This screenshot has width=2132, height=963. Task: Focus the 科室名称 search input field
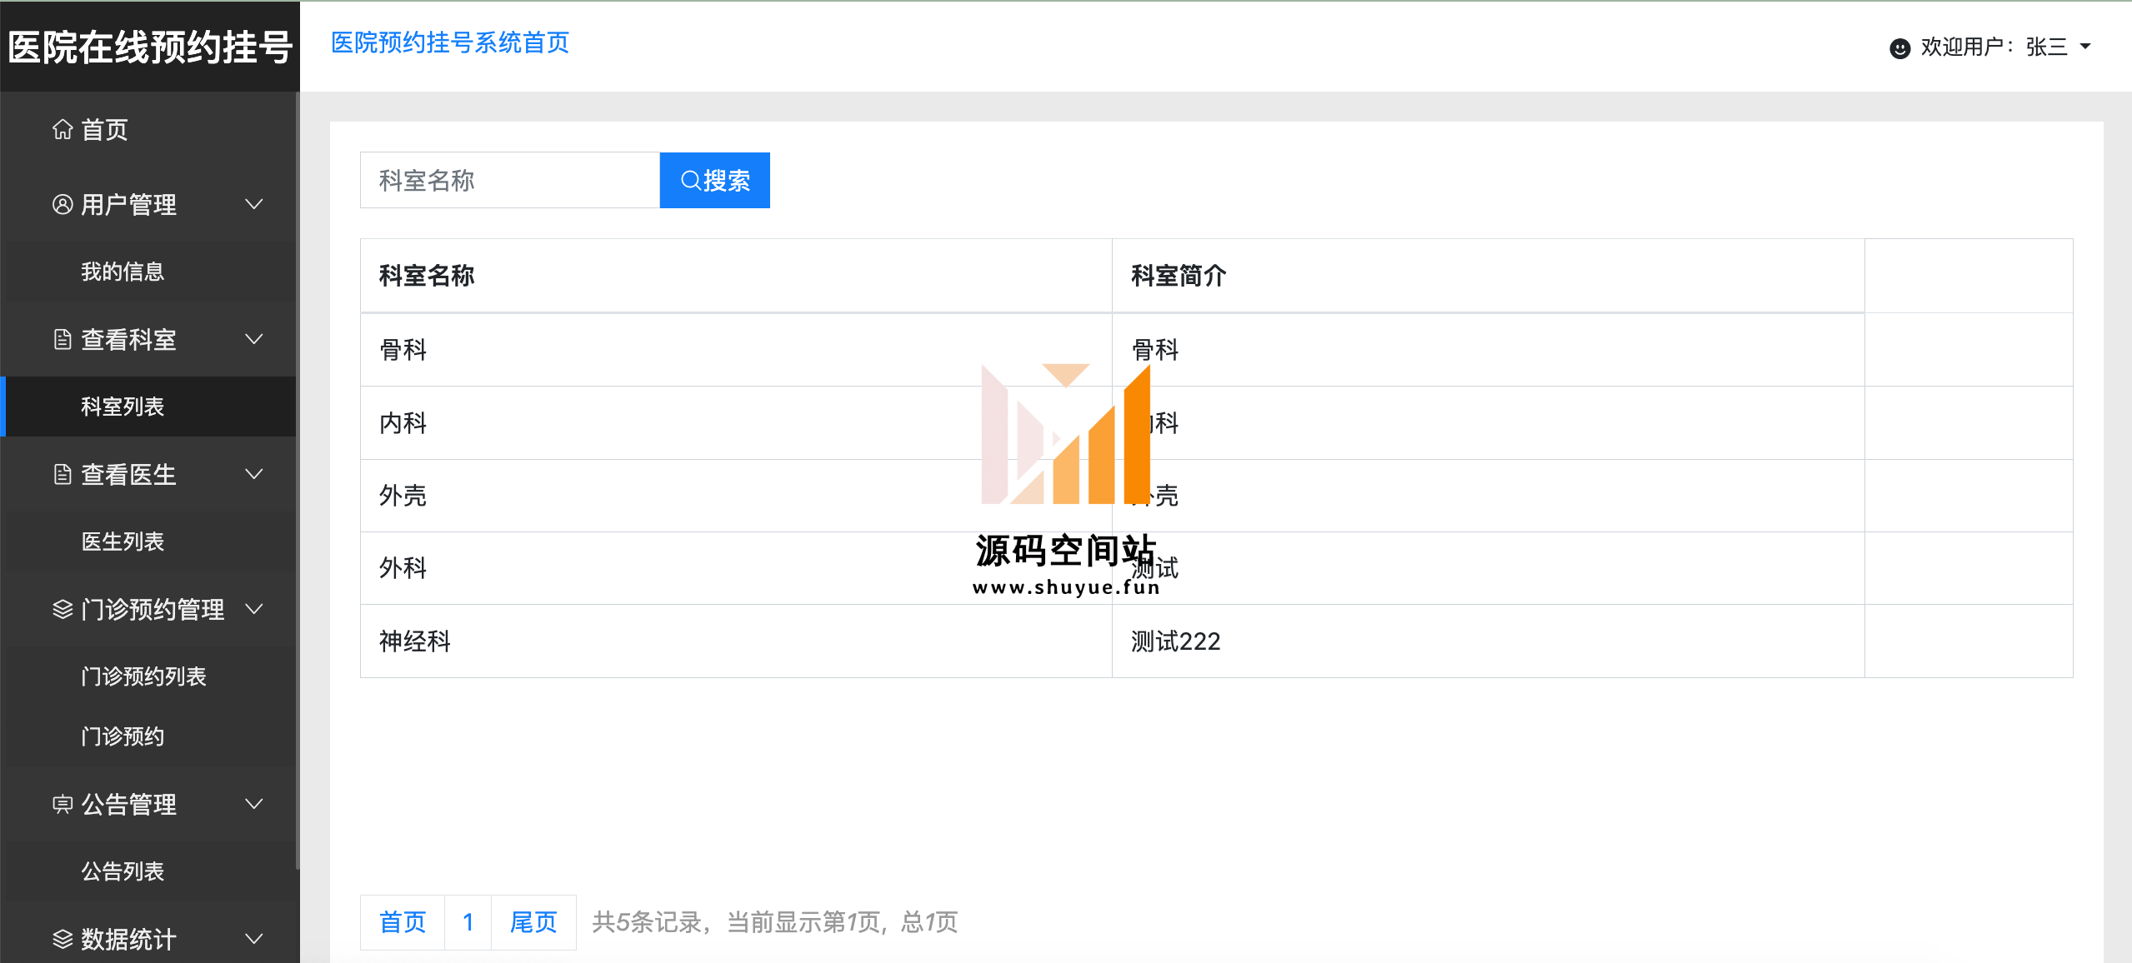tap(509, 180)
